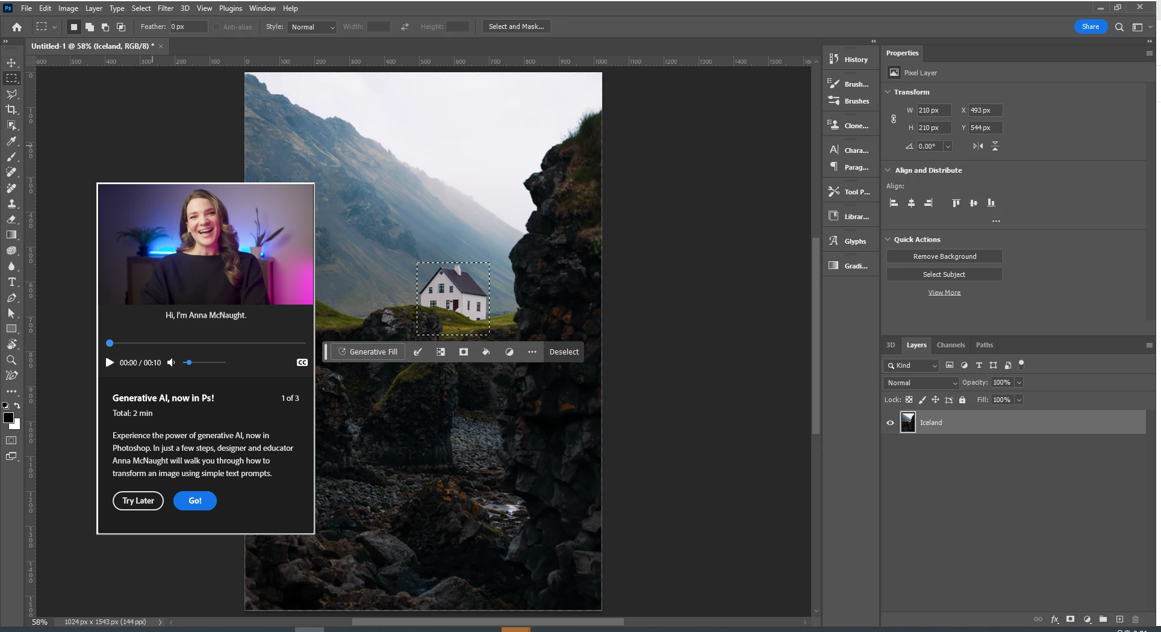The width and height of the screenshot is (1161, 632).
Task: Open the Filter menu
Action: tap(166, 8)
